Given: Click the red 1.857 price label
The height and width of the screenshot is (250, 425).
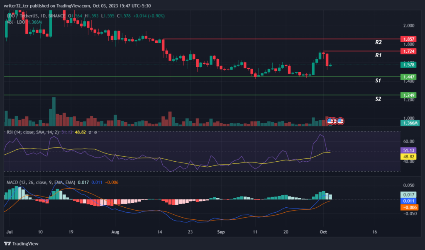Looking at the screenshot, I should click(408, 39).
